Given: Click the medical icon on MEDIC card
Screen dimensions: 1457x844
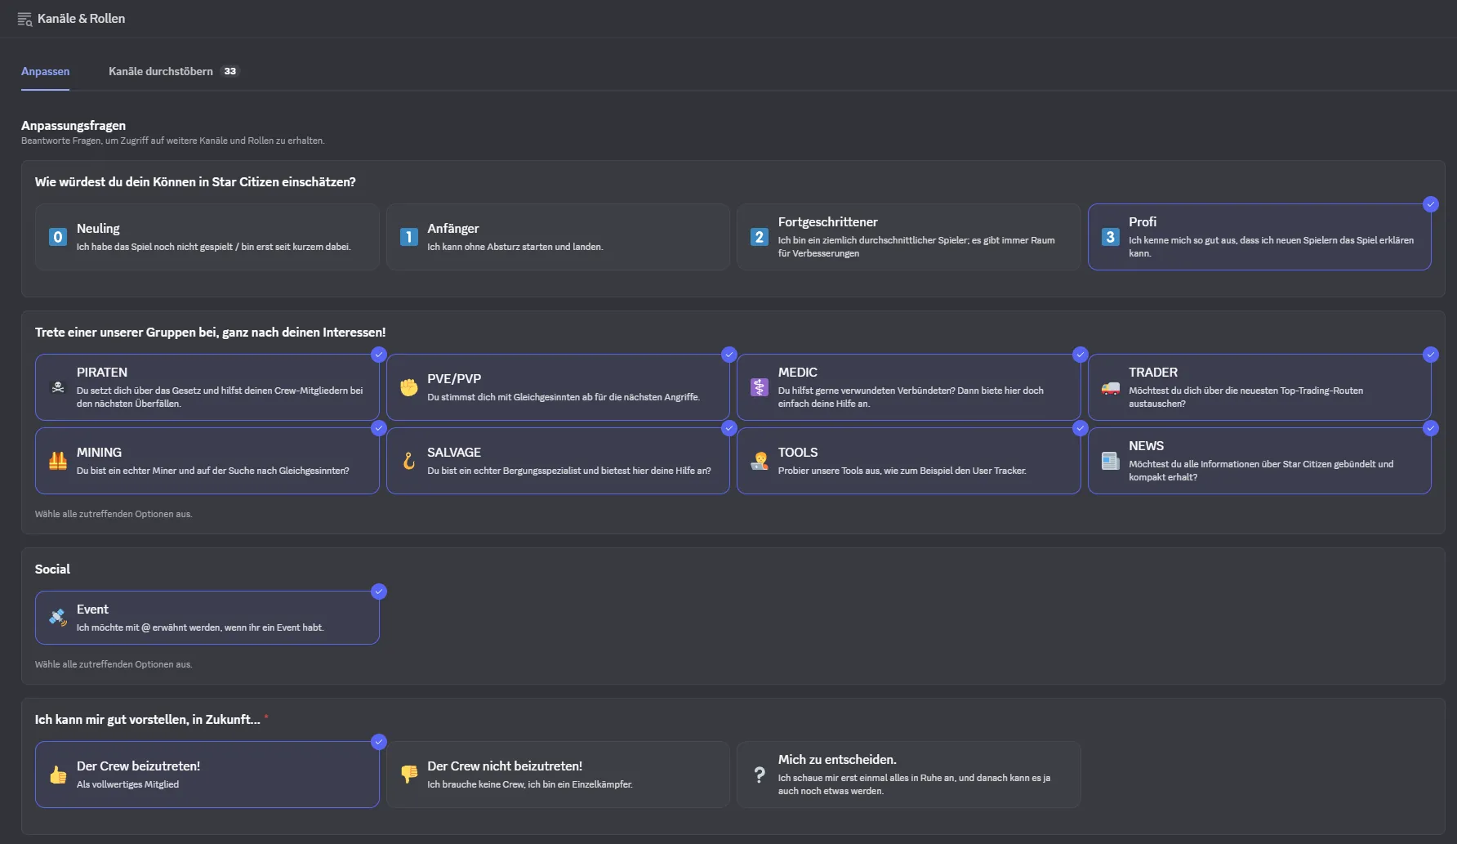Looking at the screenshot, I should click(x=760, y=387).
